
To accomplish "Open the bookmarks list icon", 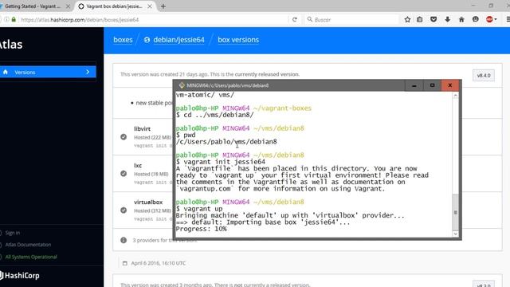I will pos(420,19).
